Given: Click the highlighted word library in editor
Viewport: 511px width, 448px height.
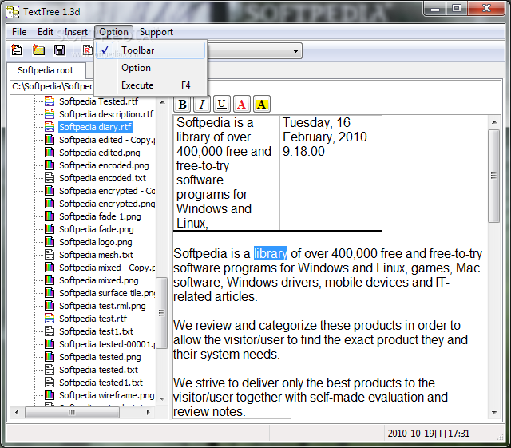Looking at the screenshot, I should click(x=271, y=253).
